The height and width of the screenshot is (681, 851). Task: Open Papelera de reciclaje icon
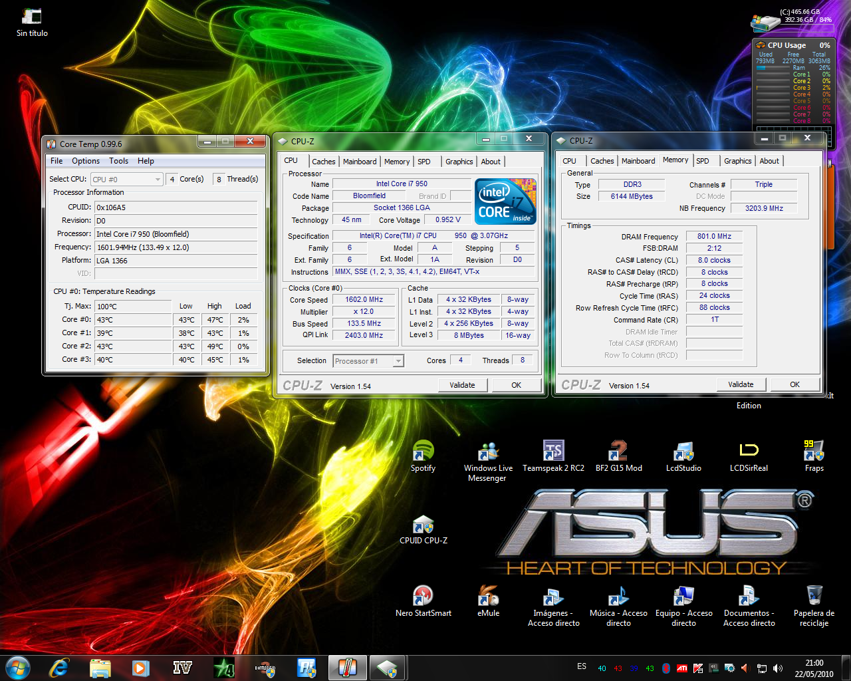coord(814,597)
